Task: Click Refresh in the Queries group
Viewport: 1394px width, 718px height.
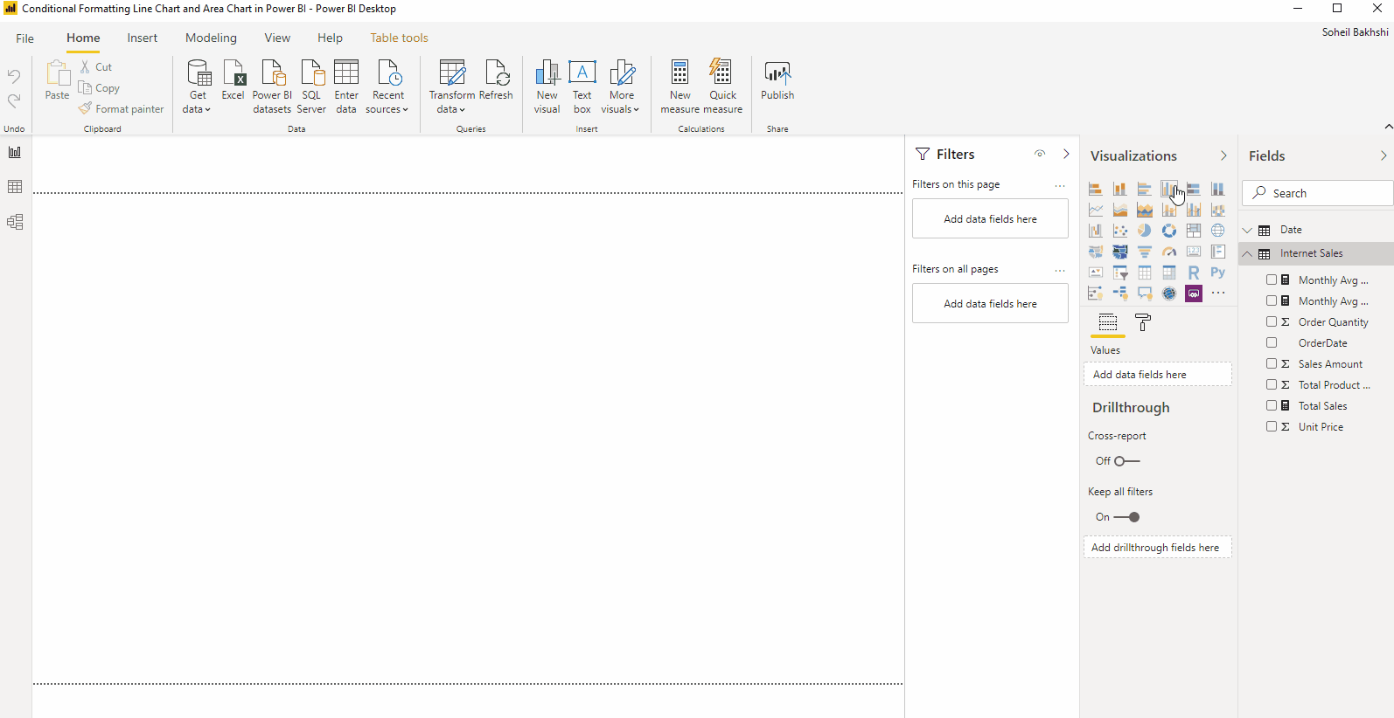Action: point(496,81)
